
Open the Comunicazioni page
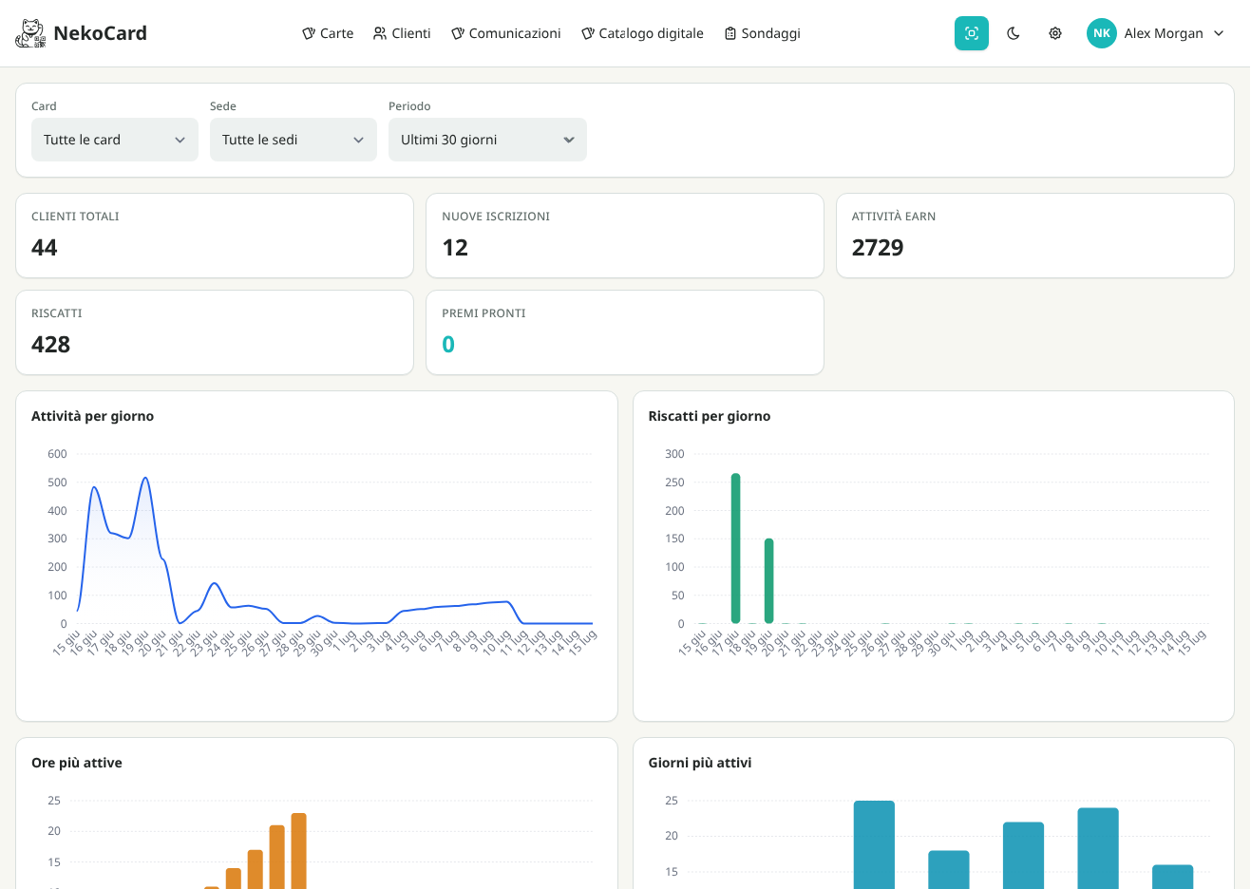506,33
